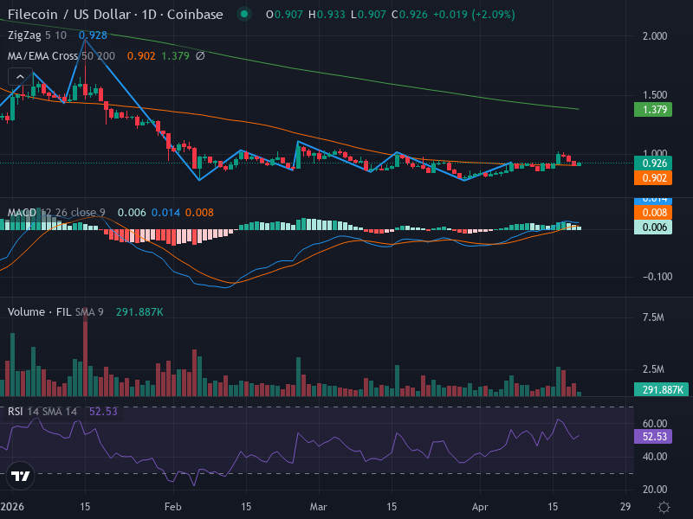Click the Volume legend value 291.887K
693x519 pixels.
pyautogui.click(x=139, y=312)
